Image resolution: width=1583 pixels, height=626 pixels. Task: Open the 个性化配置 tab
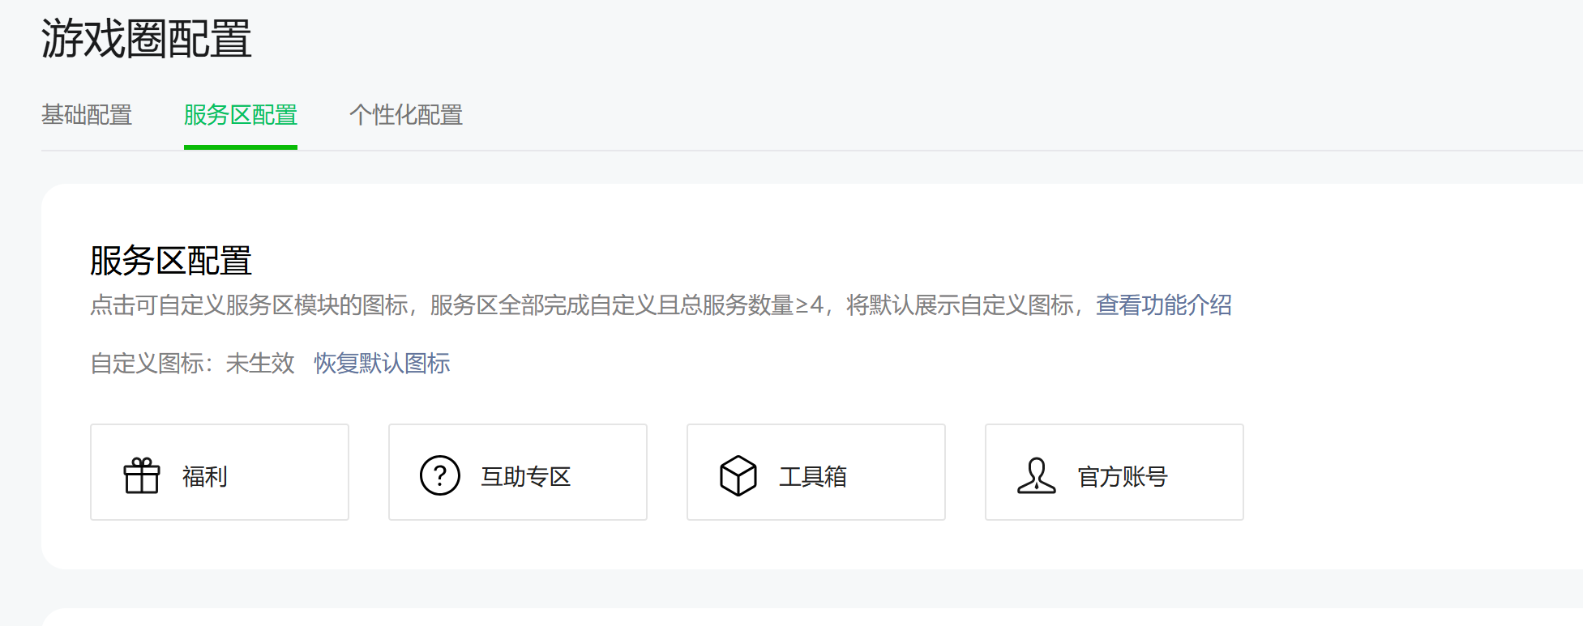pos(406,115)
